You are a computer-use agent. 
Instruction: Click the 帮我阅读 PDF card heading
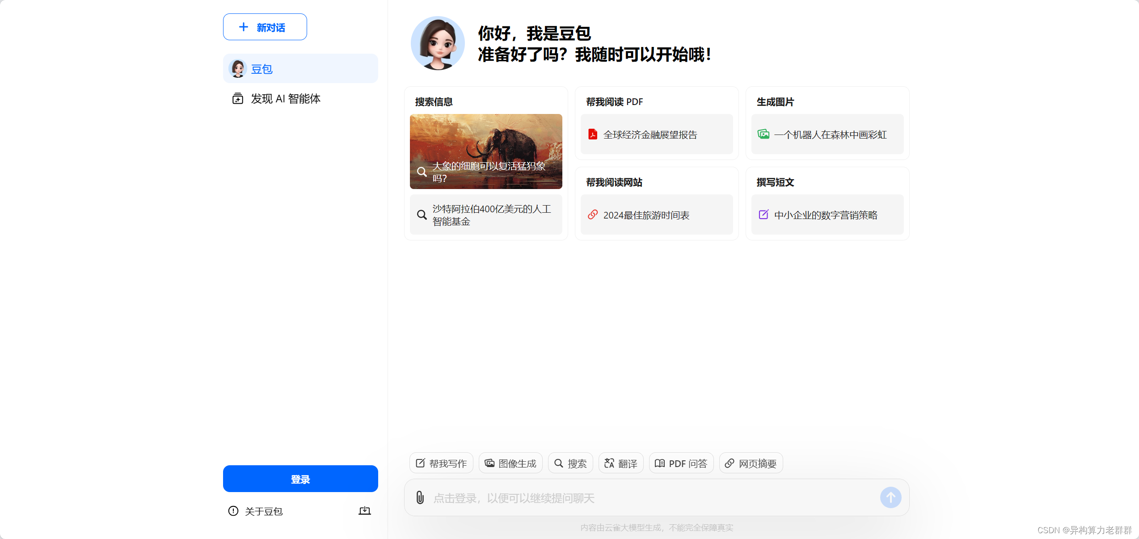tap(614, 102)
